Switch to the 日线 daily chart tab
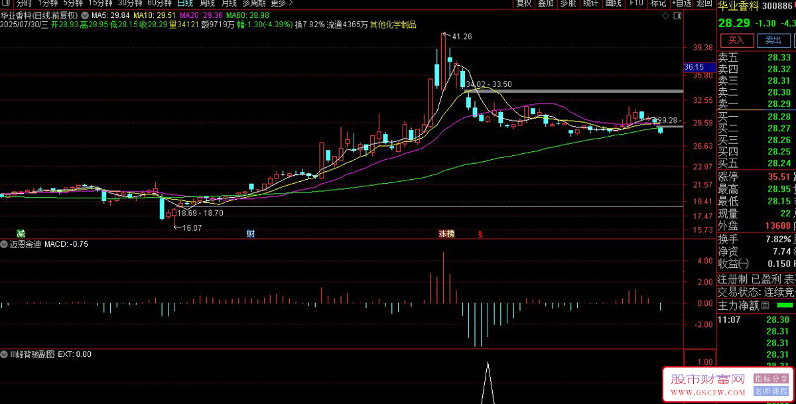796x404 pixels. [x=185, y=3]
